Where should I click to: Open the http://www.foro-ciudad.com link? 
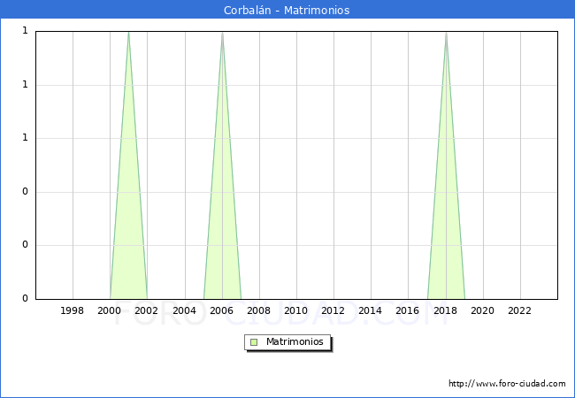tap(507, 384)
